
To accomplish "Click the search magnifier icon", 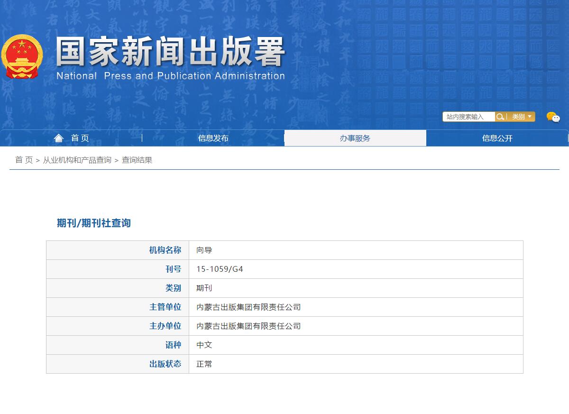I will [x=500, y=117].
